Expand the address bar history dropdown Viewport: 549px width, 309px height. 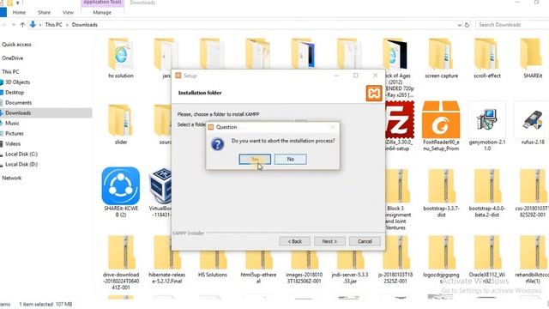point(460,25)
